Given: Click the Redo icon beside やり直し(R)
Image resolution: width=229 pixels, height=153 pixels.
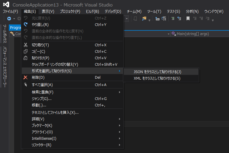Looking at the screenshot, I should [26, 24].
